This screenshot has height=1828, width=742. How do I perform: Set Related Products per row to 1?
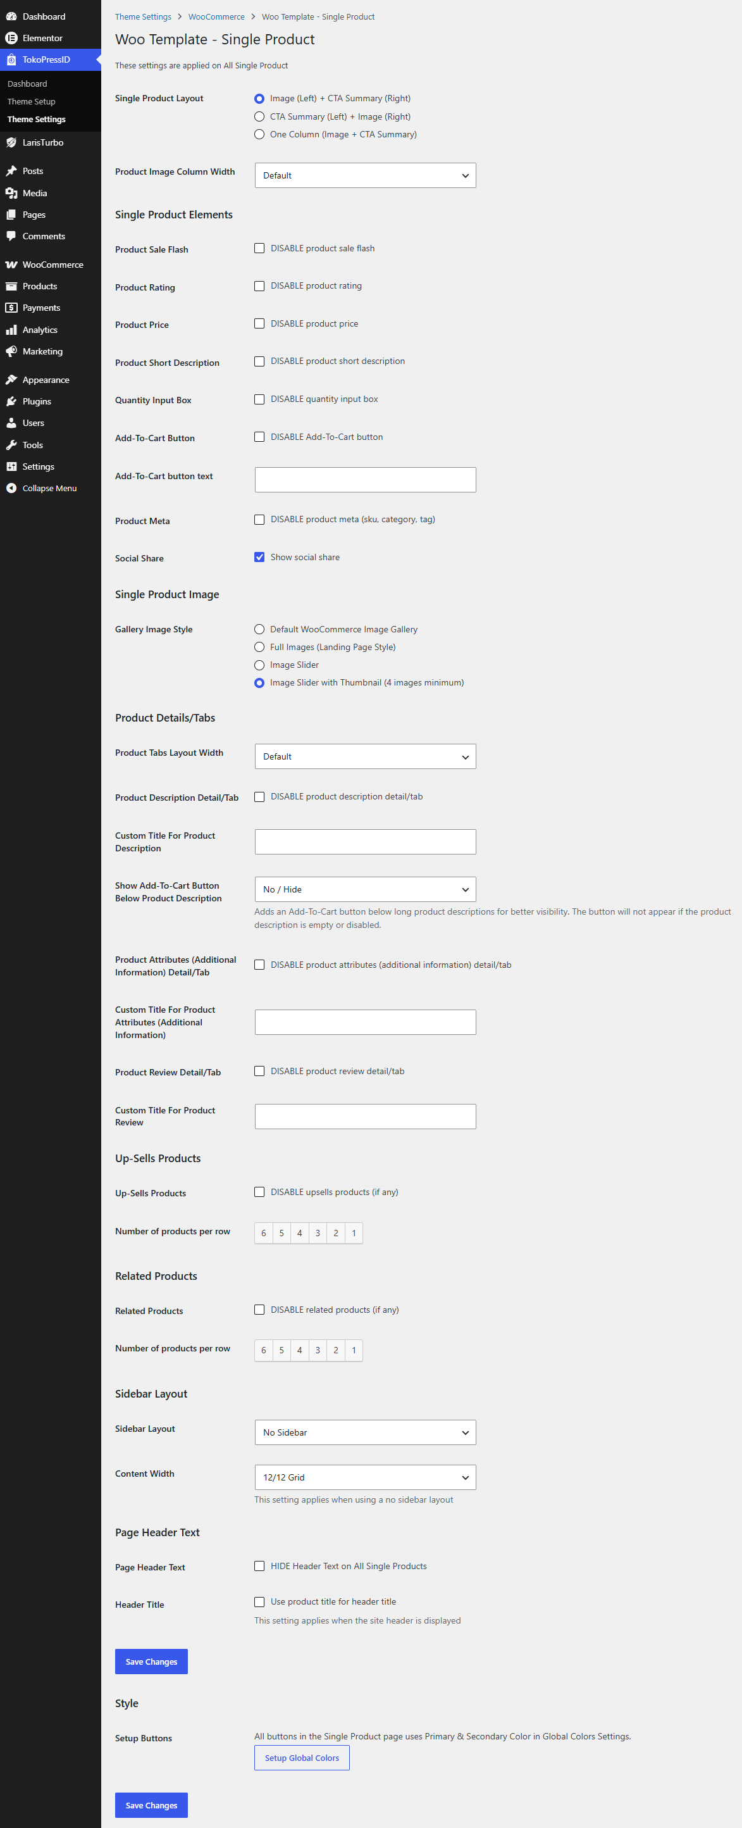tap(354, 1350)
